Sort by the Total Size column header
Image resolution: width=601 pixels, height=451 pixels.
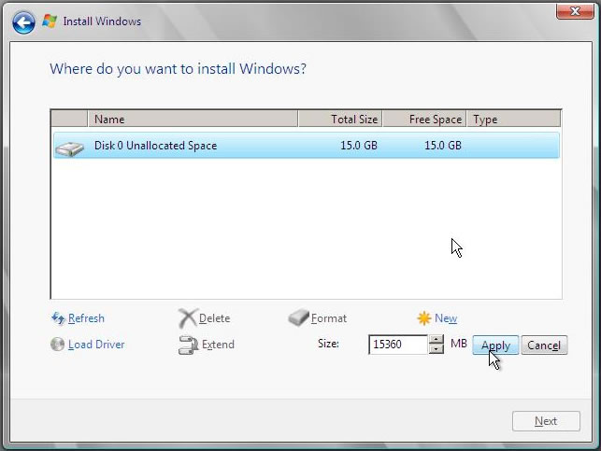339,120
